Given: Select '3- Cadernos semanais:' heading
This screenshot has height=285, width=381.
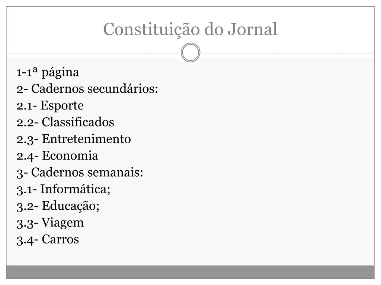Looking at the screenshot, I should pos(80,173).
